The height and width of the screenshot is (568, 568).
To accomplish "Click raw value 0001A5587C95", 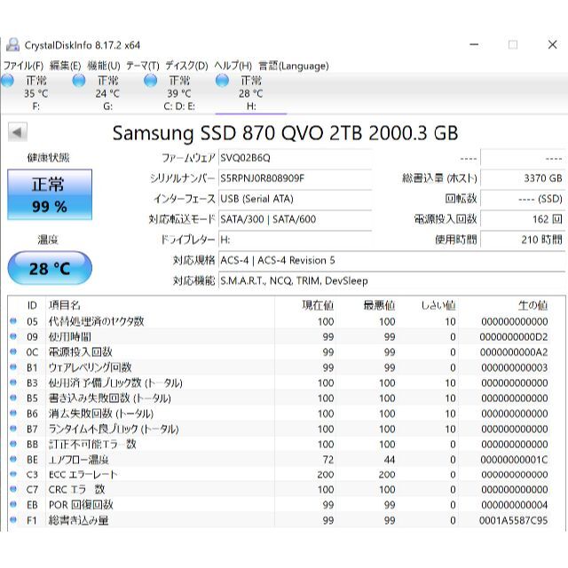I will point(513,521).
